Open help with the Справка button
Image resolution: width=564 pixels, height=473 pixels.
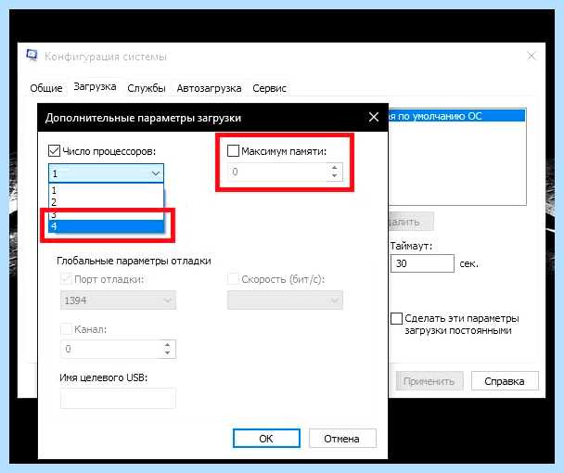tap(505, 381)
